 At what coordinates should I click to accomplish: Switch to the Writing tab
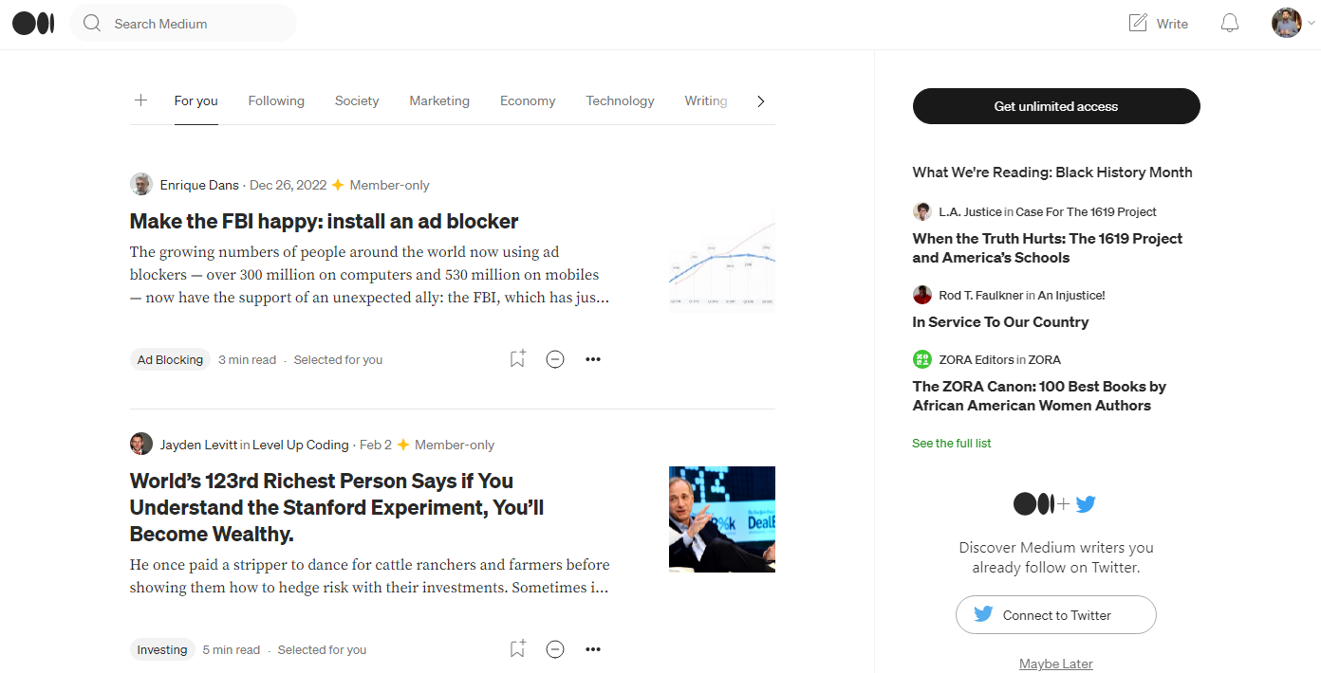[706, 101]
